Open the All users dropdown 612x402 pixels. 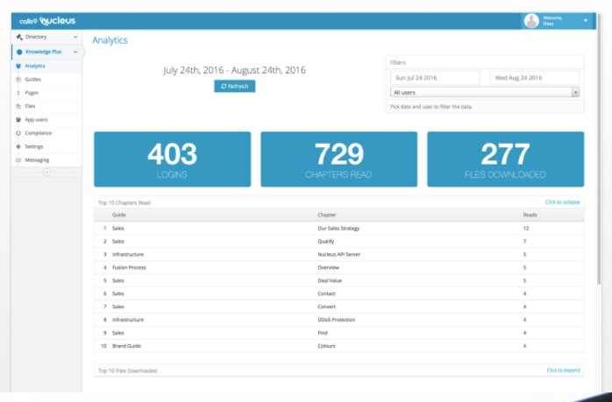click(x=484, y=92)
